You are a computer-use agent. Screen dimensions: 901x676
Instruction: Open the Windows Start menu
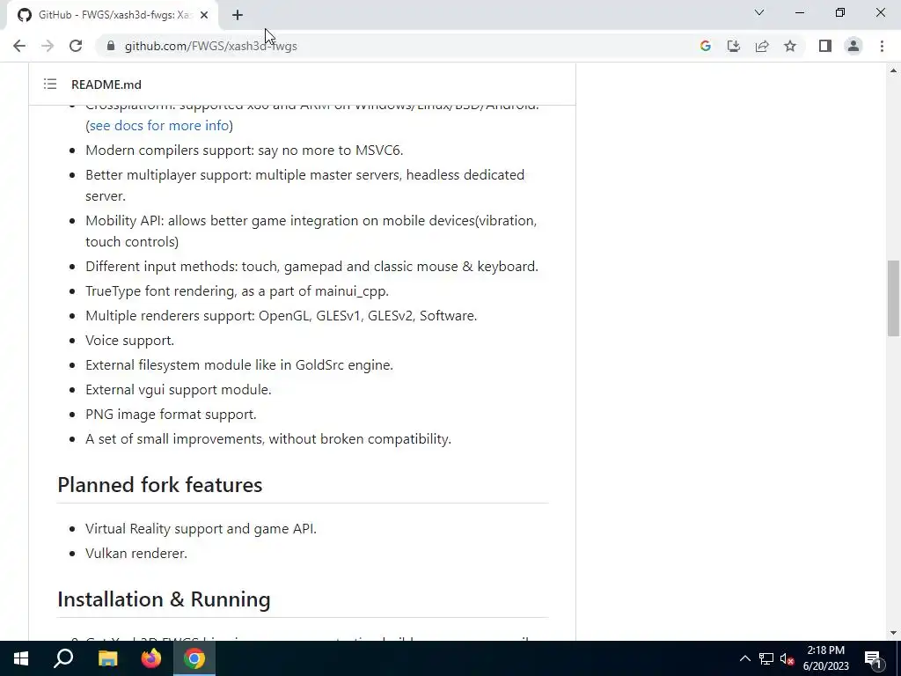(21, 658)
